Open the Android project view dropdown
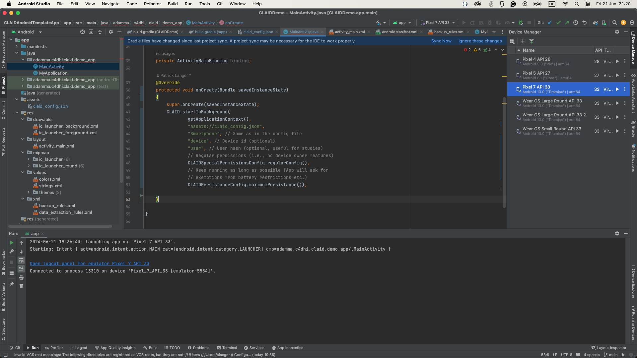The height and width of the screenshot is (358, 637). [27, 32]
